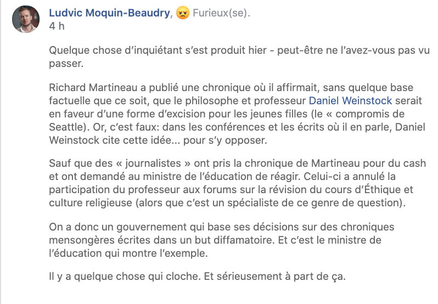Click the words "mensongères écrites dans un but diffamatoire"
Screen dimensions: 438x304
click(x=161, y=240)
